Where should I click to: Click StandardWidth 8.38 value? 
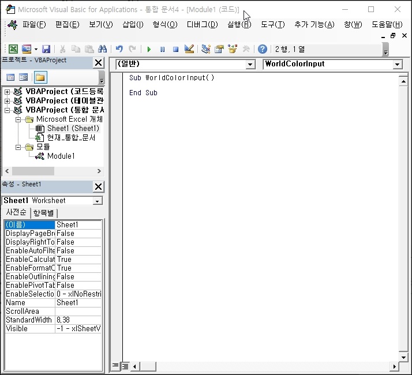78,320
